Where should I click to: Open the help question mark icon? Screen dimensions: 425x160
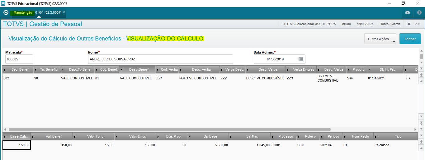[419, 12]
